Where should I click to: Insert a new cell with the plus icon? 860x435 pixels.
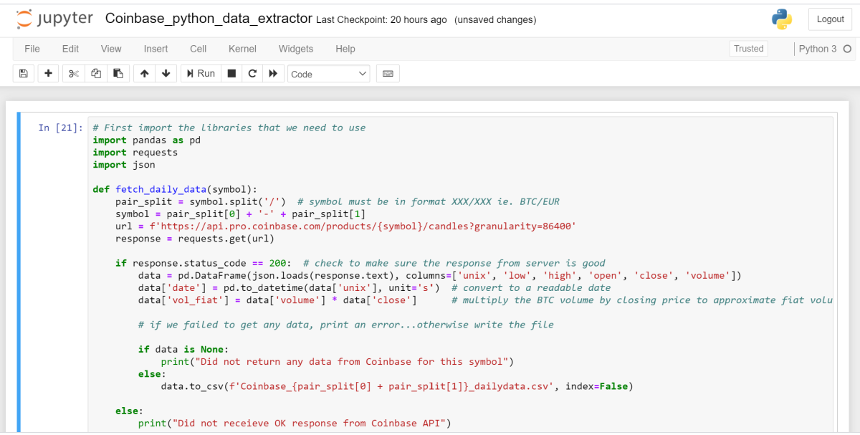(47, 73)
